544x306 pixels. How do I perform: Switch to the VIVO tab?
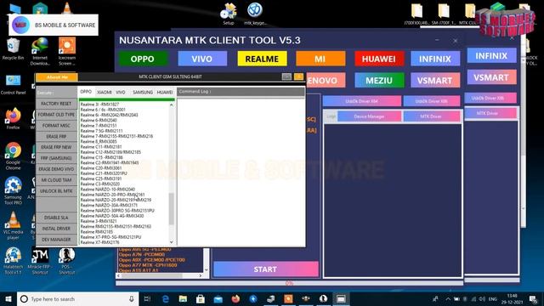click(x=121, y=92)
